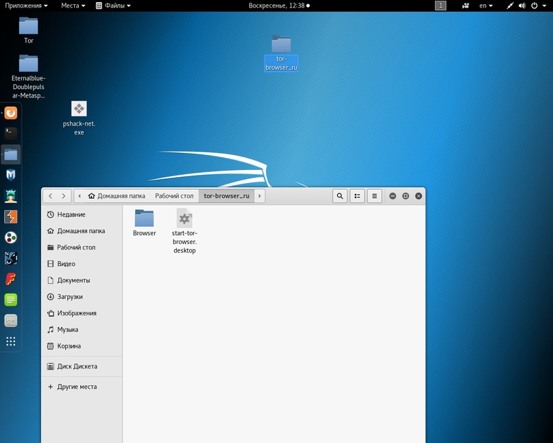Open the recording camera tray icon

click(465, 5)
